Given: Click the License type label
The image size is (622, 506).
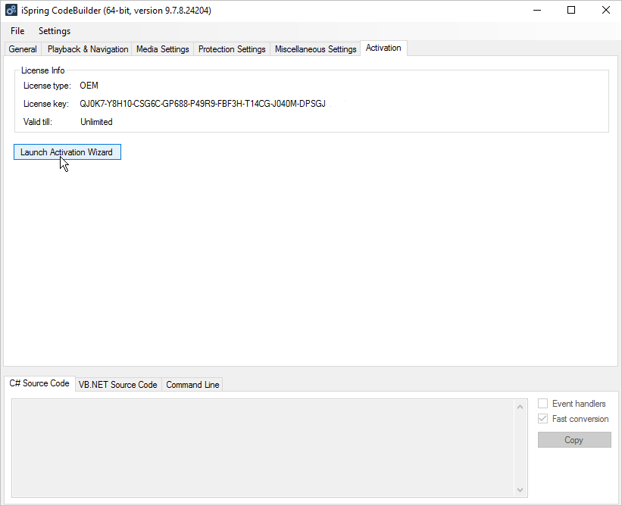Looking at the screenshot, I should [x=47, y=86].
